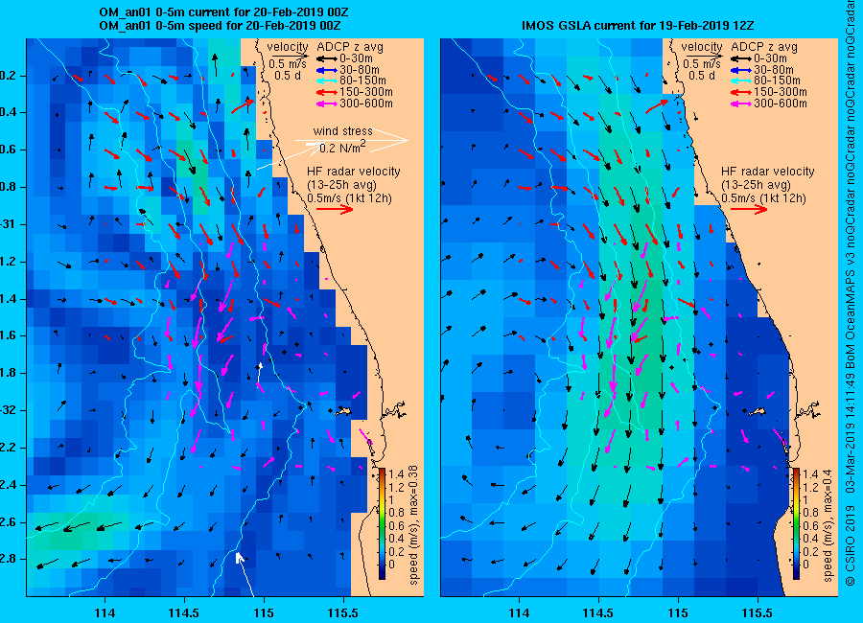Click the '300-600m' label in OM_an01 legend
863x623 pixels.
coord(366,104)
